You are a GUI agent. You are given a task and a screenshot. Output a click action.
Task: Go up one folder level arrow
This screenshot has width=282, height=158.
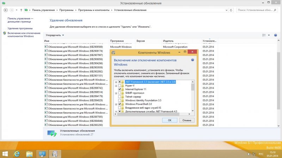(21, 10)
